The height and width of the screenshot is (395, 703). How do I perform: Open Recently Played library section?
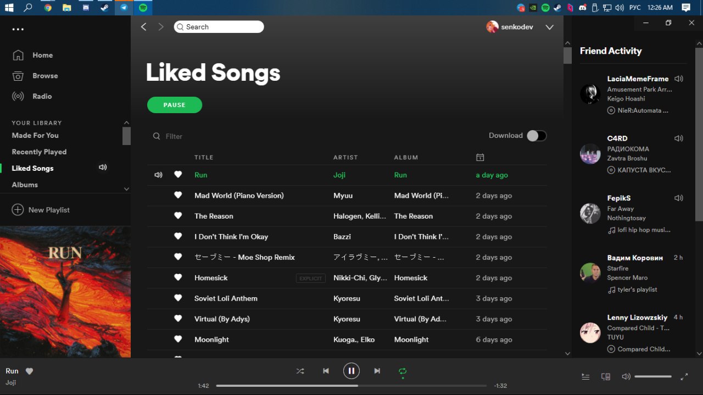coord(39,152)
